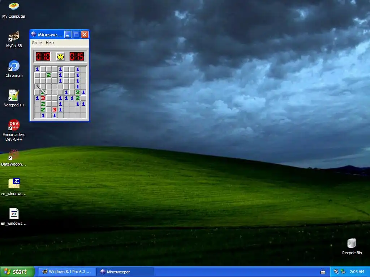
Task: Click the yellow smiley face reset button
Action: [60, 57]
